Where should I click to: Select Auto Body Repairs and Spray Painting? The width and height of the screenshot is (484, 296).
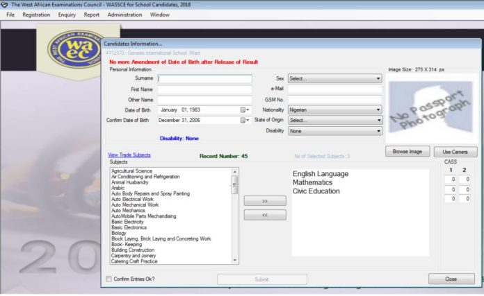(150, 193)
